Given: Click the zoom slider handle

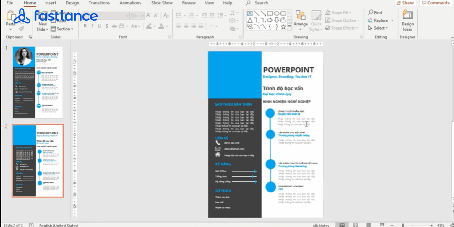Looking at the screenshot, I should point(403,225).
